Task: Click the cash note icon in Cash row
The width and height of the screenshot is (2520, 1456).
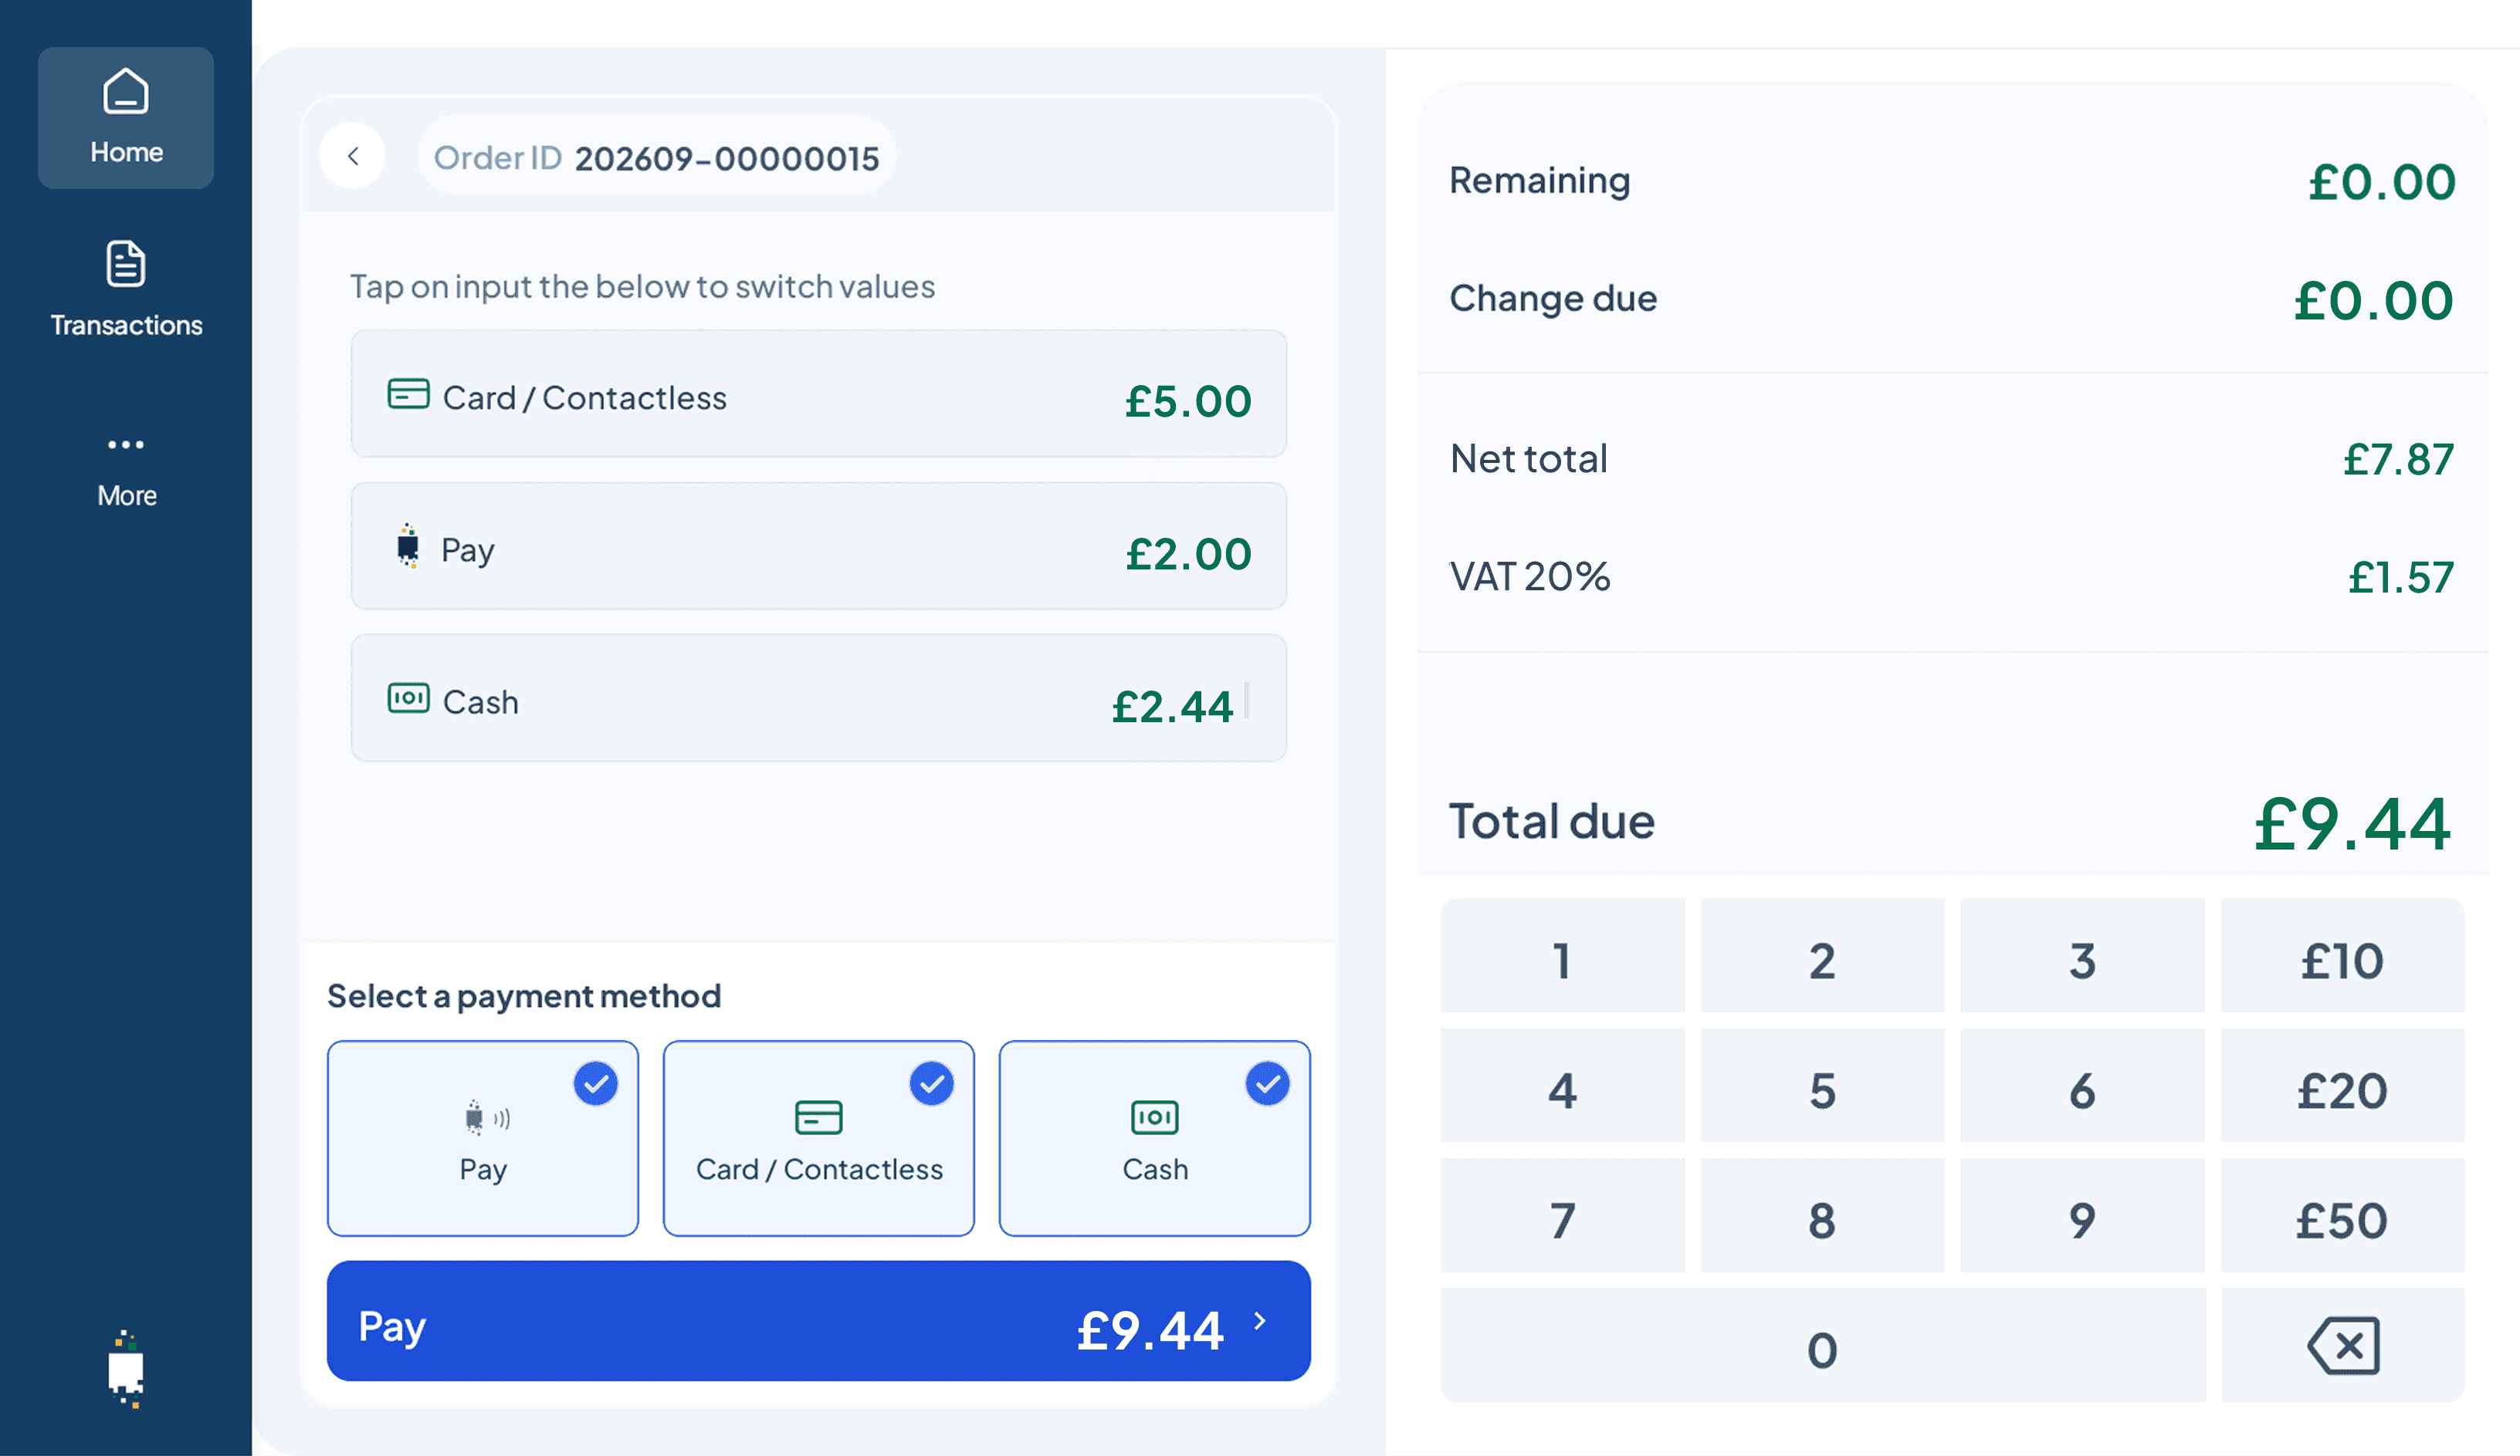Action: [x=408, y=698]
